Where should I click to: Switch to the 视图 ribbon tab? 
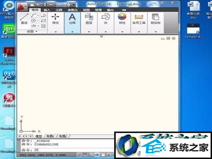point(86,10)
